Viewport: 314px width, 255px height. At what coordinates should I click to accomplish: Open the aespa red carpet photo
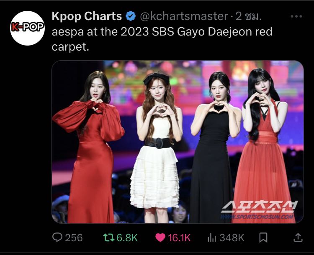pos(178,142)
